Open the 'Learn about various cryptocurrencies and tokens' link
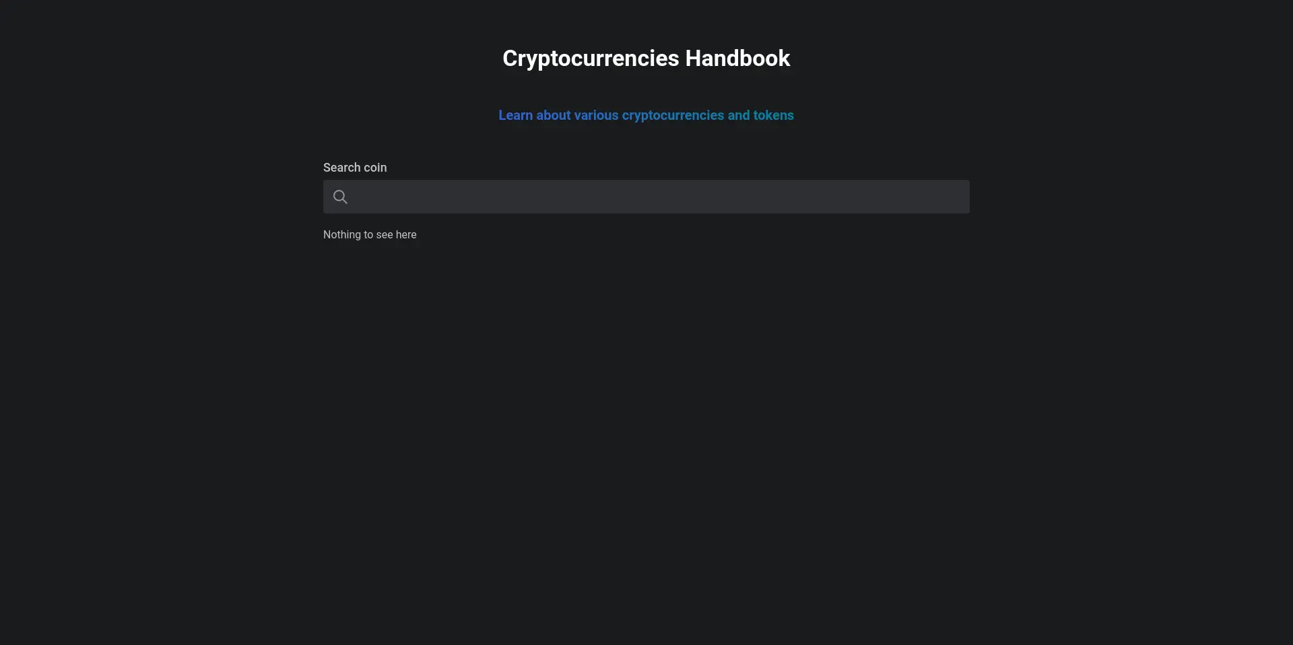1293x645 pixels. (646, 115)
